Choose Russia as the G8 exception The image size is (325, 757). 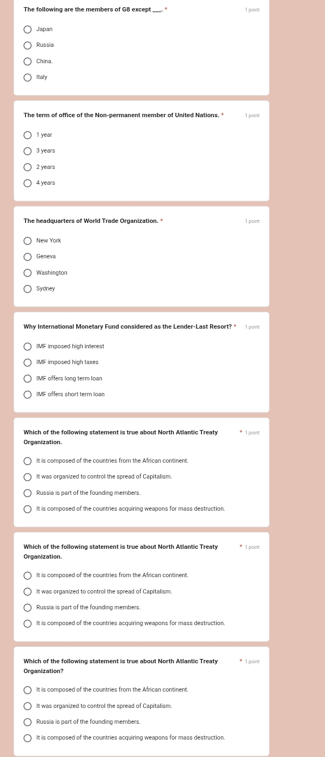click(x=28, y=45)
